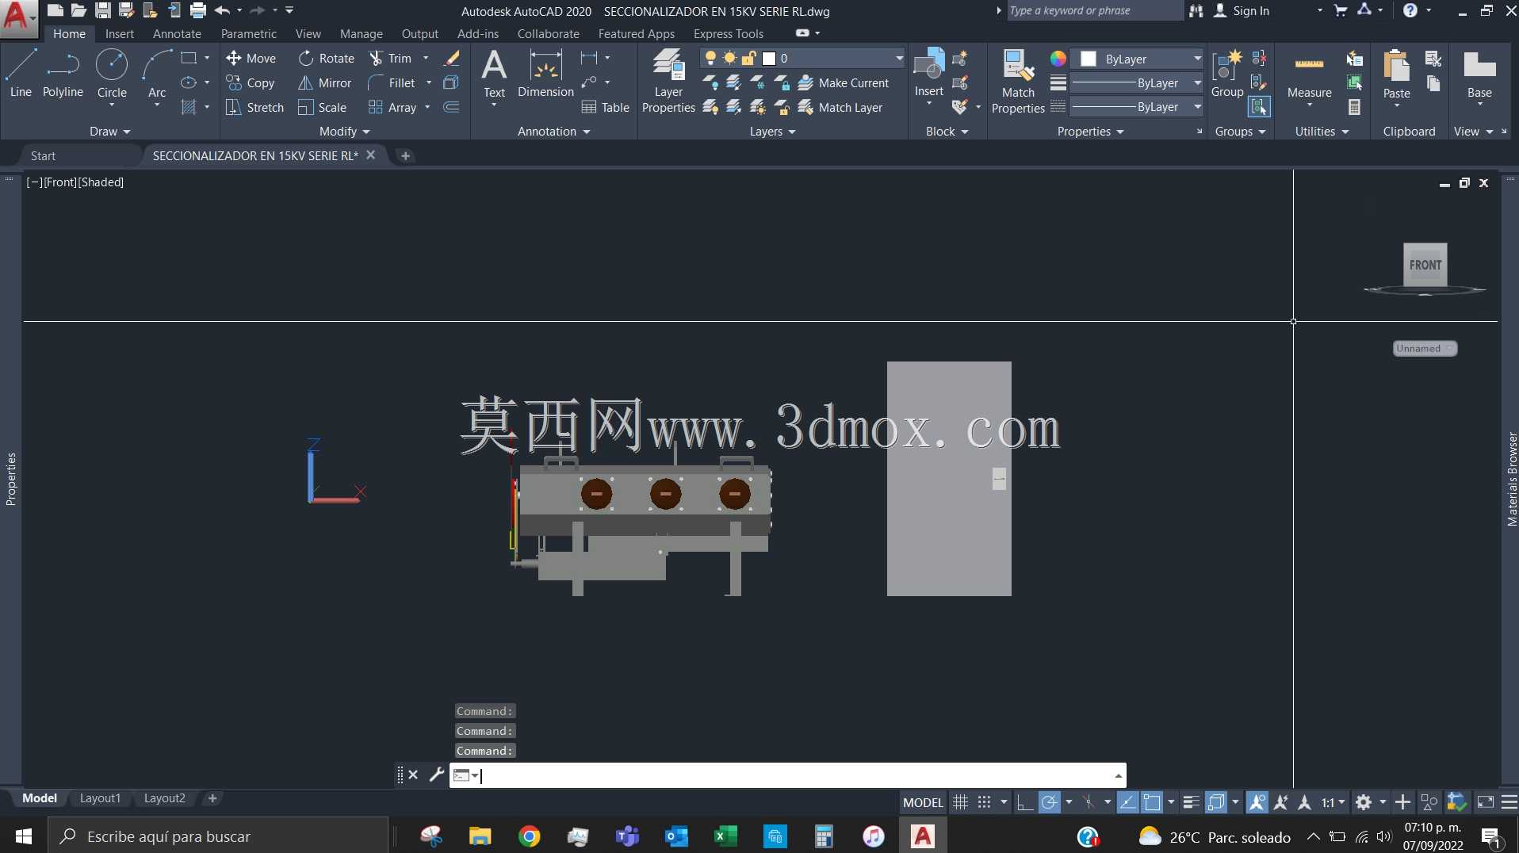Open the Insert ribbon tab
The image size is (1519, 853).
(x=119, y=33)
